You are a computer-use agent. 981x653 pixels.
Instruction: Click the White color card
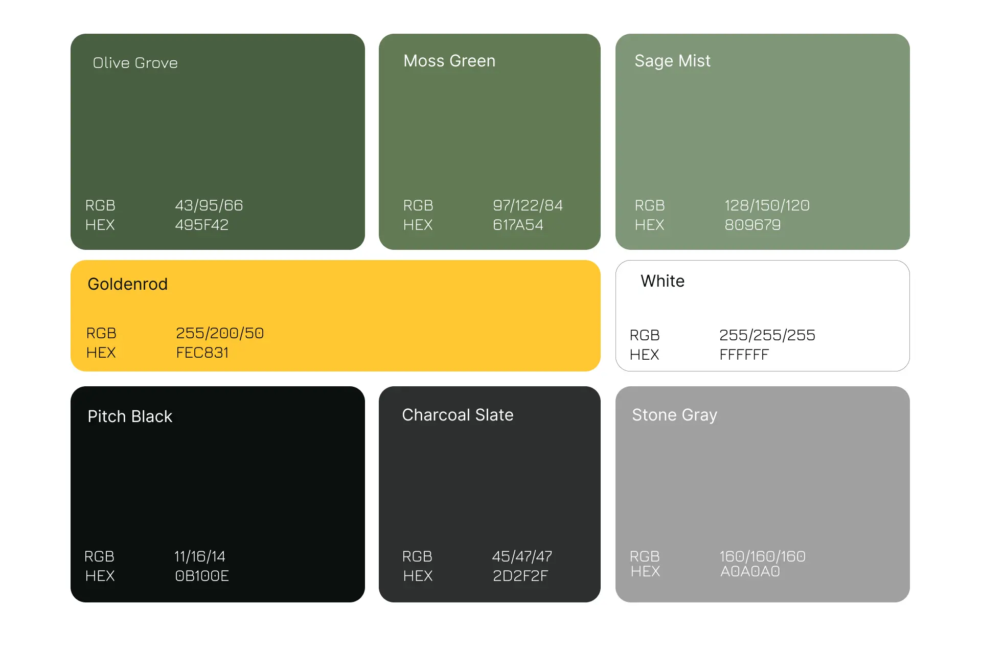[x=762, y=307]
